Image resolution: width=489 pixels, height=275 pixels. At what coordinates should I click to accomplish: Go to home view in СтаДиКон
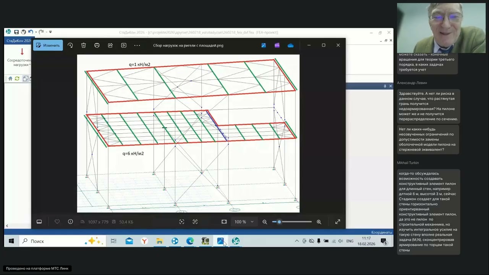(10, 79)
